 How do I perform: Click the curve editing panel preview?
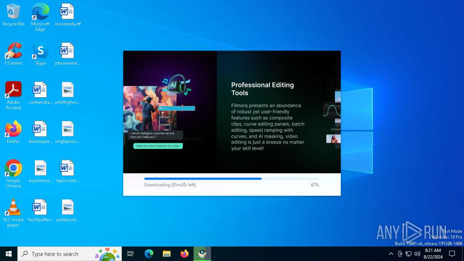tap(331, 111)
